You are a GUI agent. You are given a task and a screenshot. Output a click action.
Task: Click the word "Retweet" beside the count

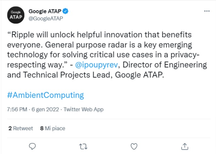click(23, 128)
